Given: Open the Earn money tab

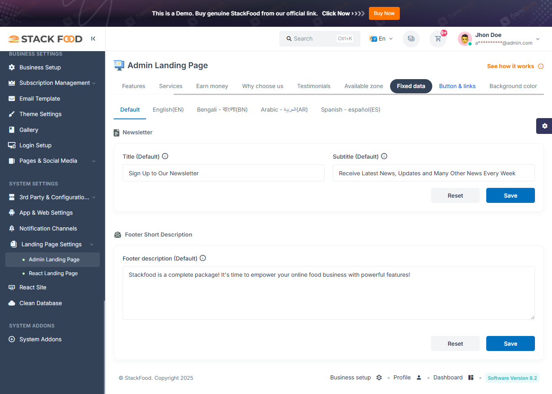Looking at the screenshot, I should (x=212, y=86).
